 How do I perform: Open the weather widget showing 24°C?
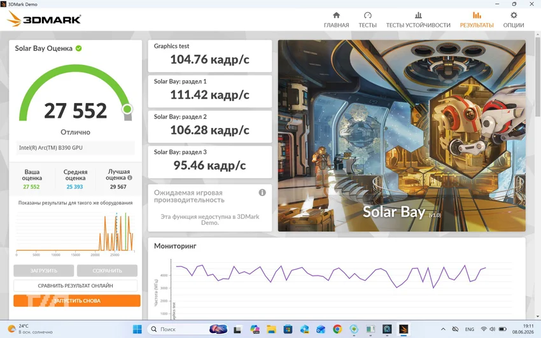(x=31, y=328)
